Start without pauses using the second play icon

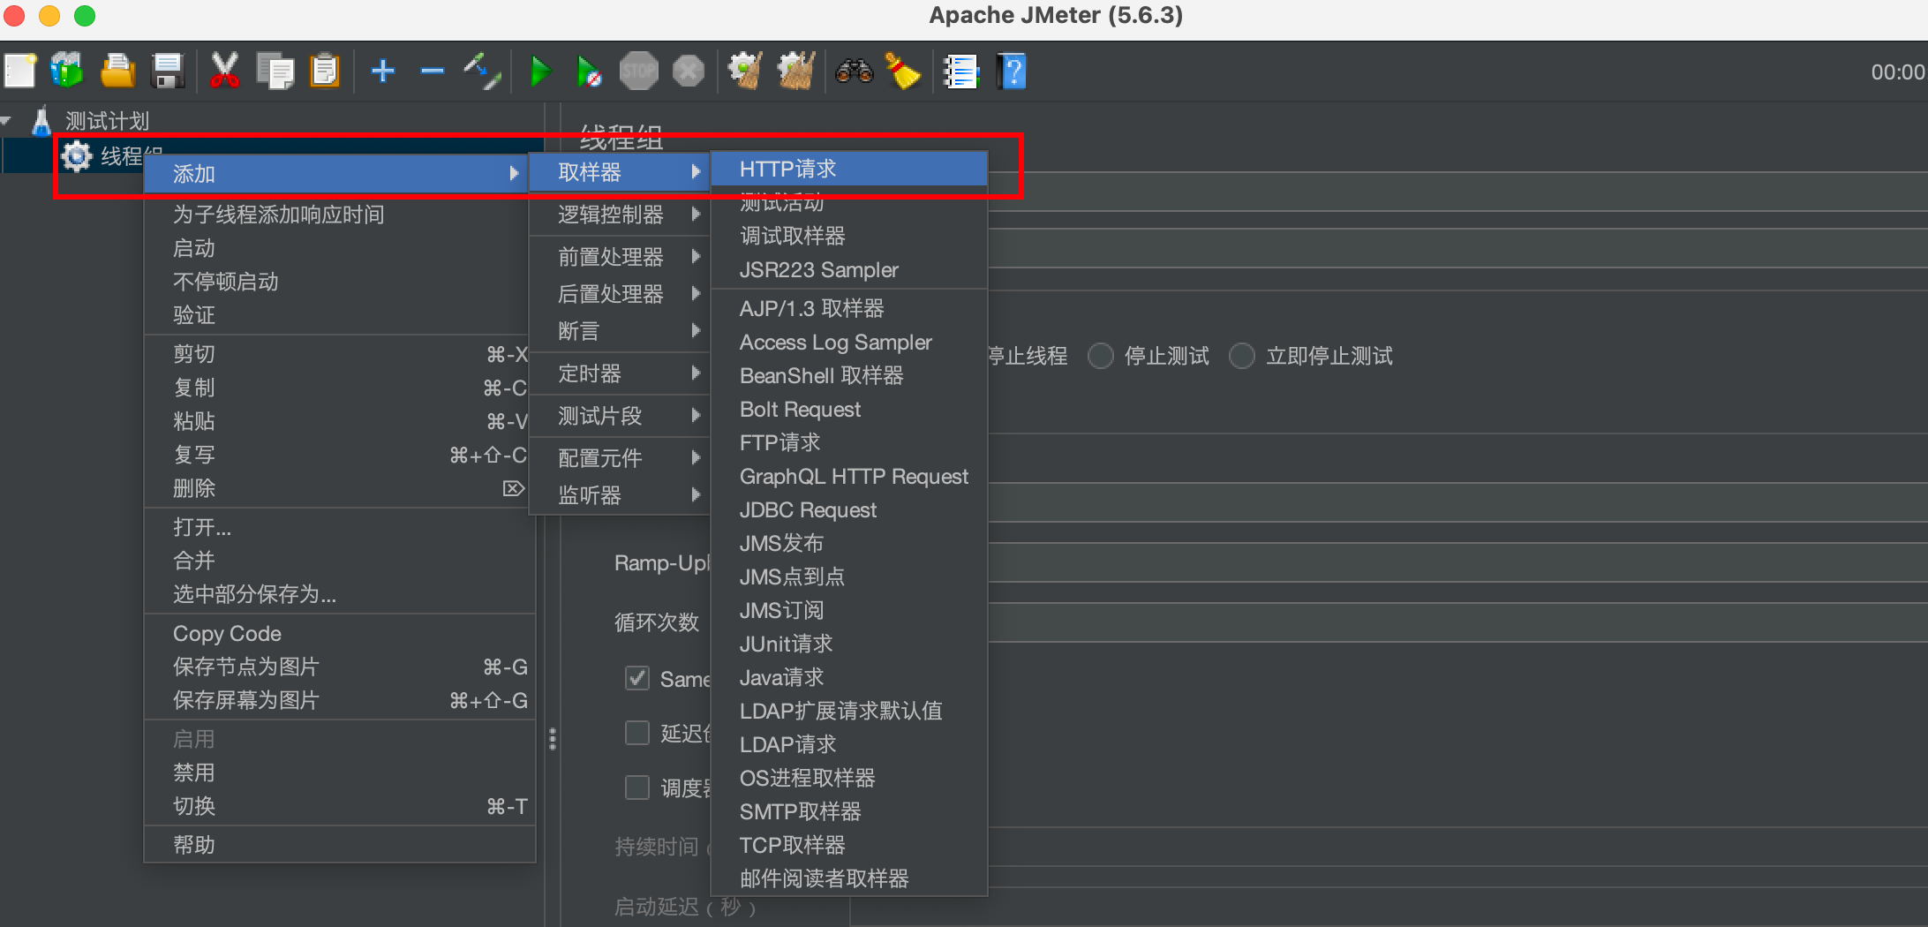[589, 71]
